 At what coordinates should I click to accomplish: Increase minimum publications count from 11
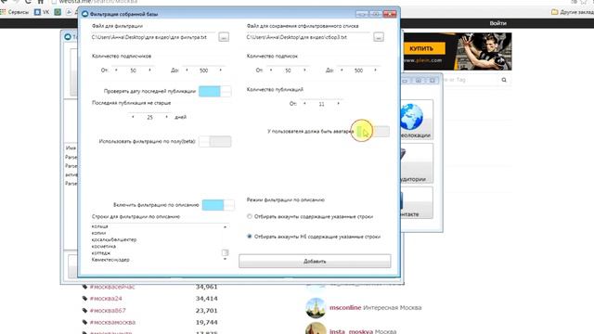[x=338, y=103]
